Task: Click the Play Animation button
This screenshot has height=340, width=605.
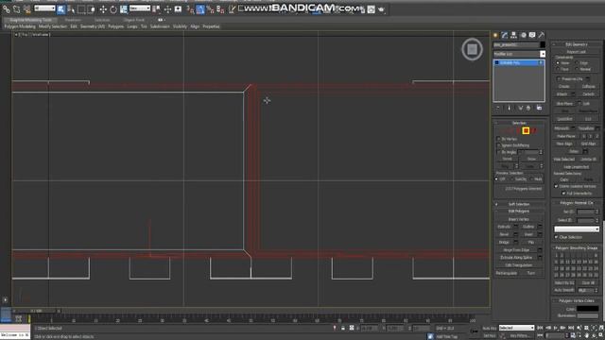Action: pyautogui.click(x=556, y=328)
